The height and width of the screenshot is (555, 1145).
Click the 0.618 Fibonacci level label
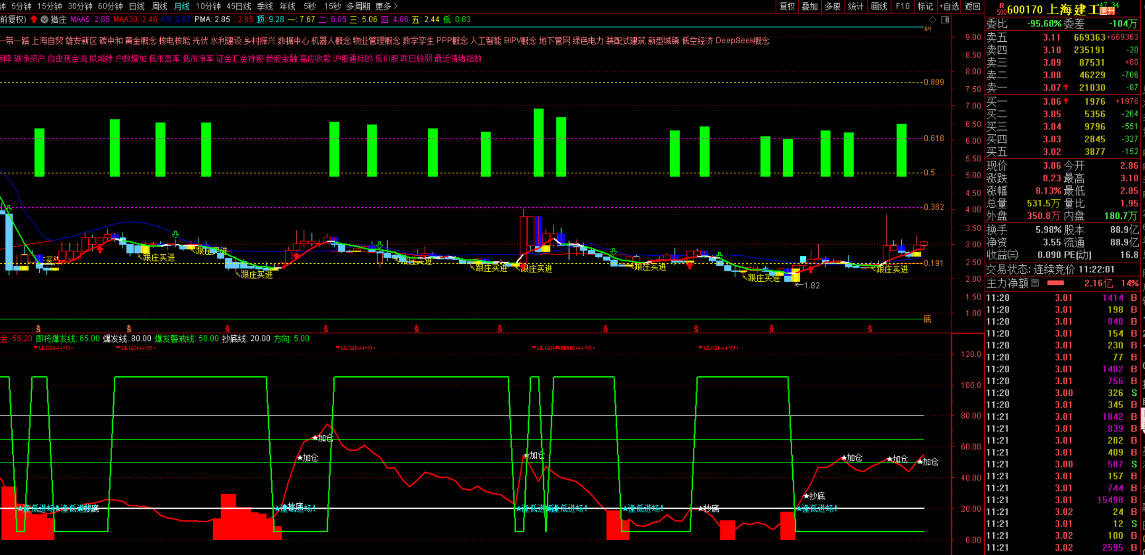tap(934, 138)
